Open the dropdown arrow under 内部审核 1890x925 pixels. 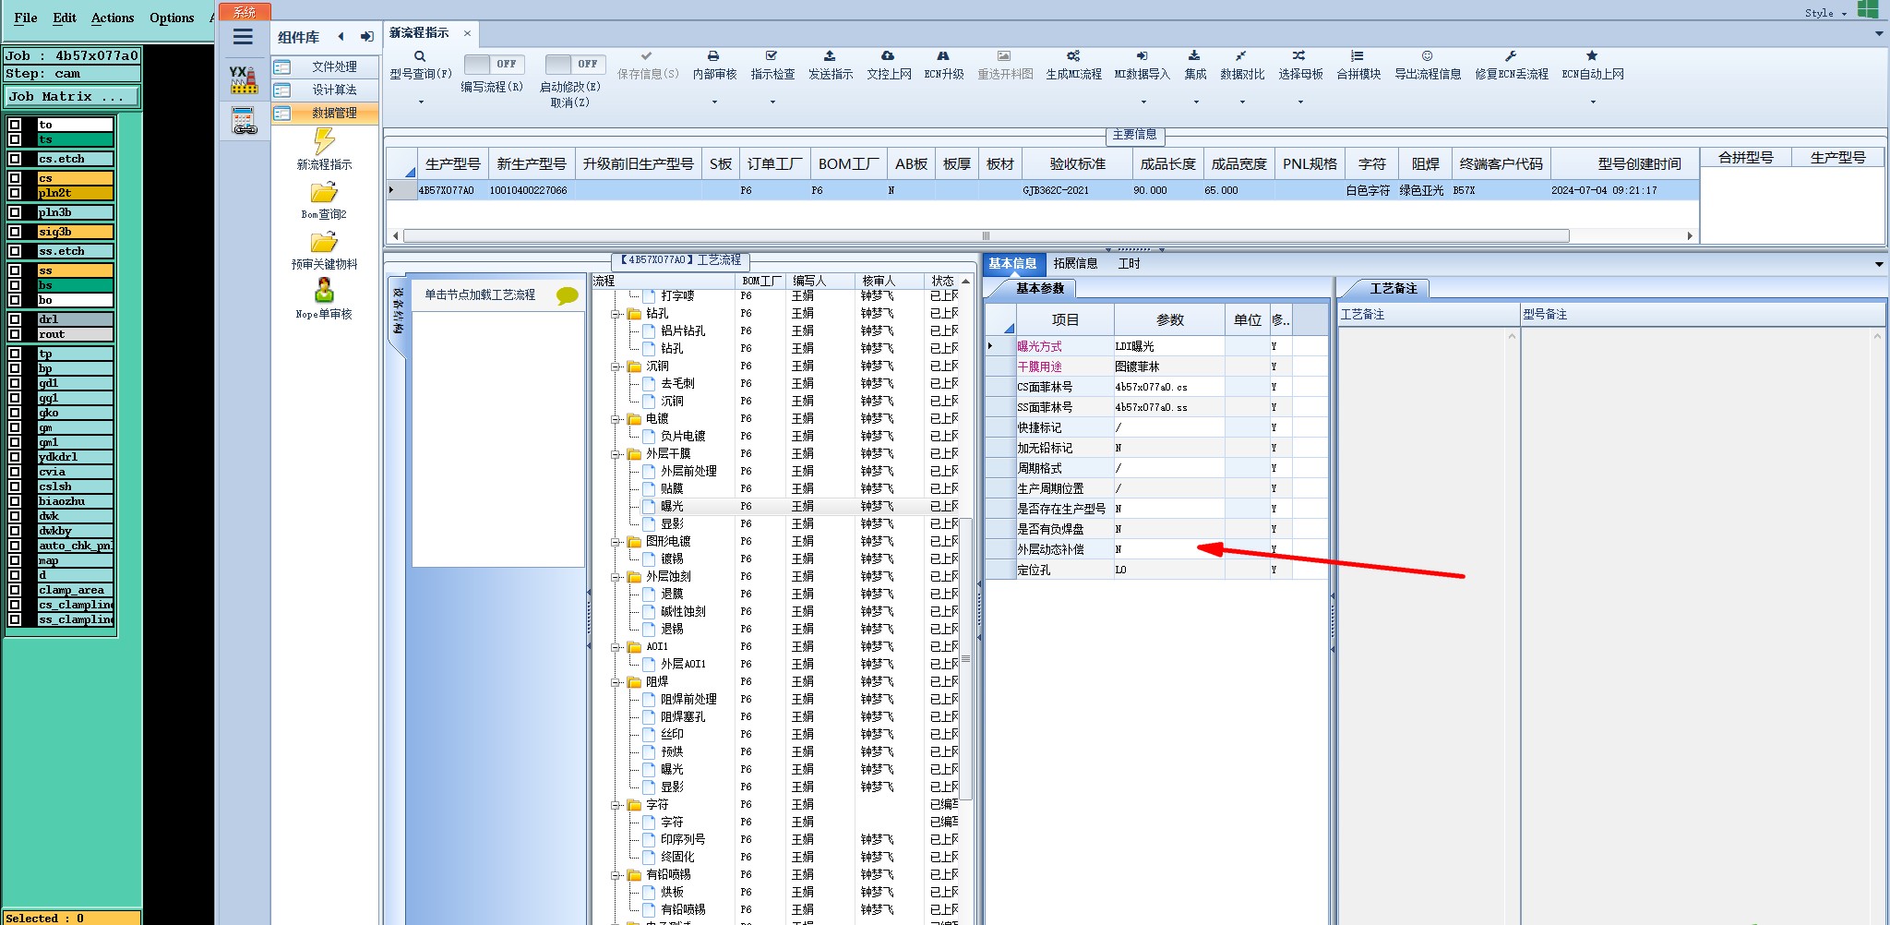[714, 102]
